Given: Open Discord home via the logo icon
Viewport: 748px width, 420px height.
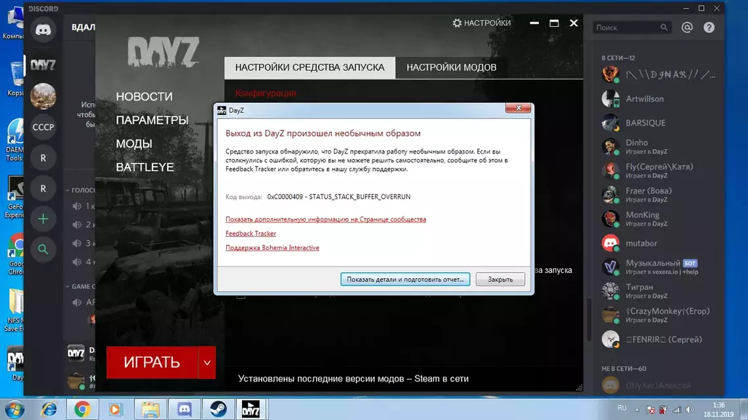Looking at the screenshot, I should coord(43,30).
